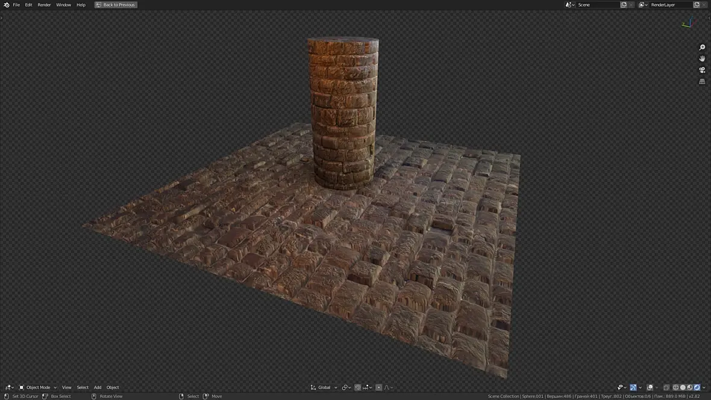
Task: Toggle the camera view icon
Action: point(702,70)
